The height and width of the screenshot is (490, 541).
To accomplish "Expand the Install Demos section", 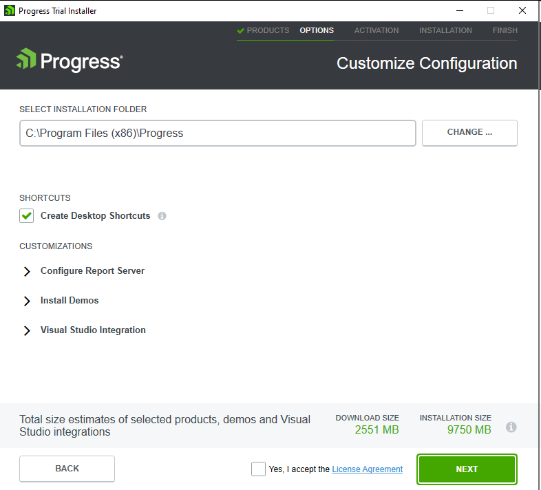I will (x=27, y=301).
